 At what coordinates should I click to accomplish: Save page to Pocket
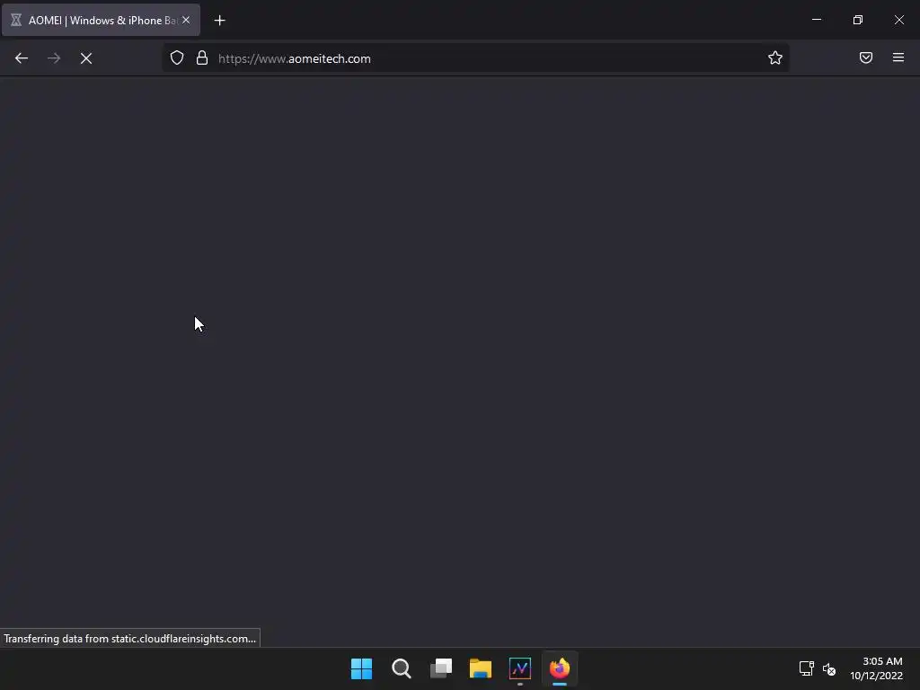click(x=866, y=57)
